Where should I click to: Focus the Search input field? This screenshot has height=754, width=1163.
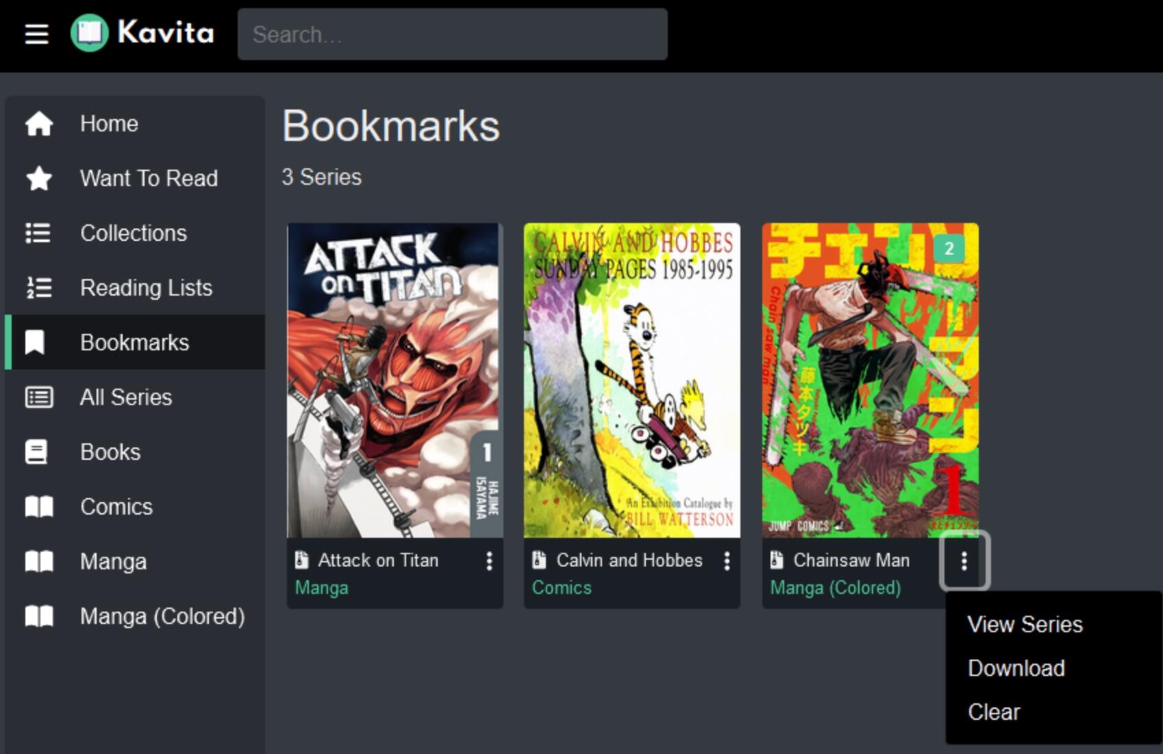452,34
